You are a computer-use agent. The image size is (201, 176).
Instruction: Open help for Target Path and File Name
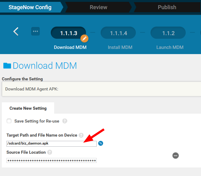pos(81,135)
